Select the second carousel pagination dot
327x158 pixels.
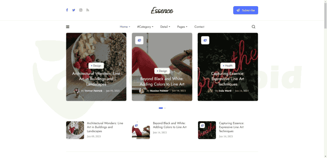pyautogui.click(x=165, y=108)
